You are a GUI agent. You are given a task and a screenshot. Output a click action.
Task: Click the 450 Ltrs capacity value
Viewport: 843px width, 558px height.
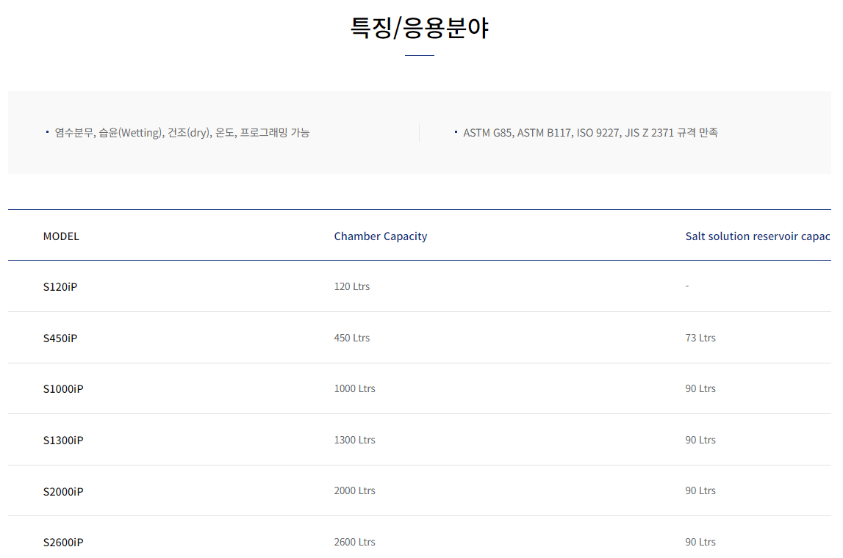tap(352, 338)
